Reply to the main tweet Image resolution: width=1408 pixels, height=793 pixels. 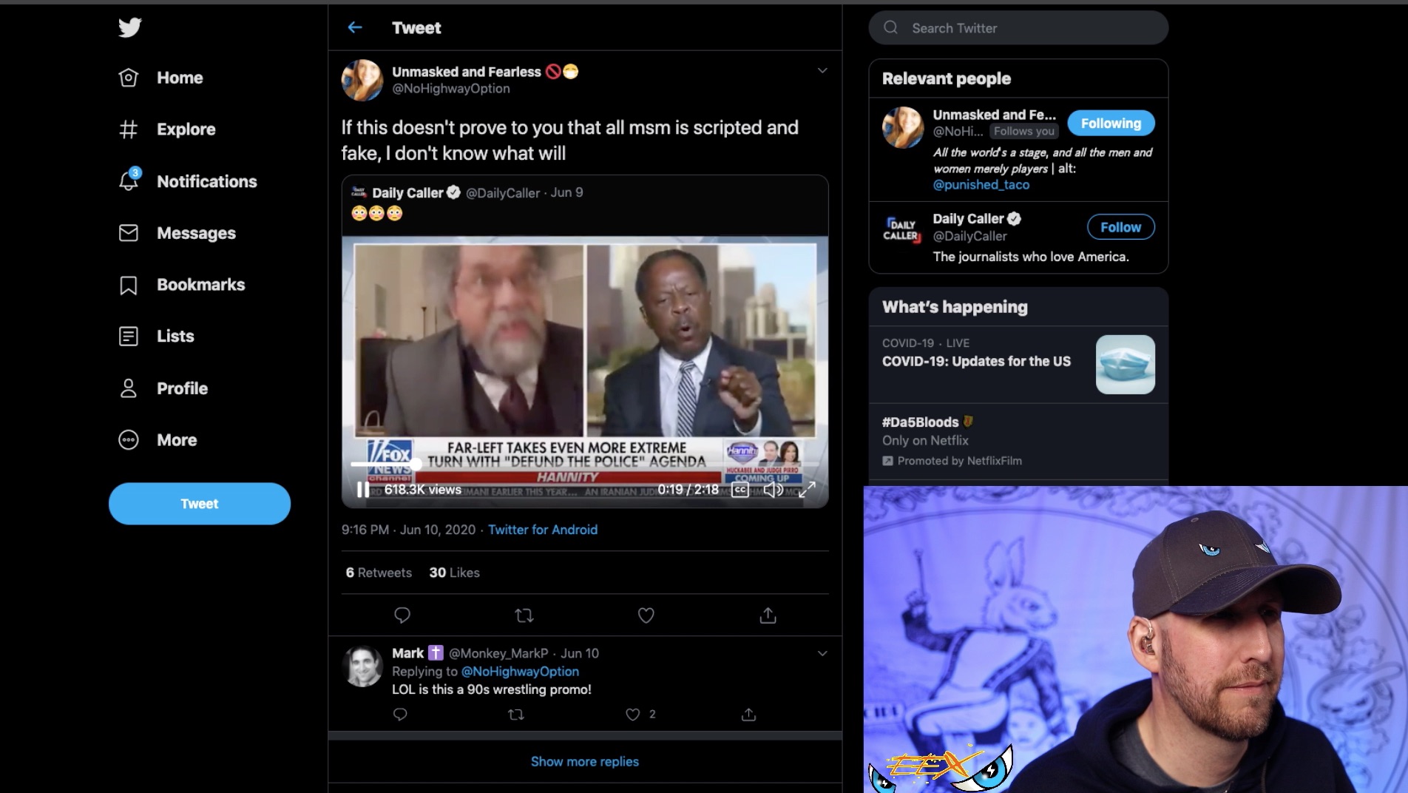[x=402, y=615]
